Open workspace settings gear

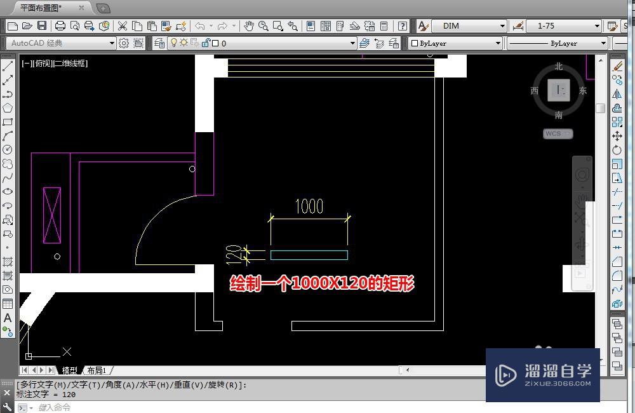124,43
